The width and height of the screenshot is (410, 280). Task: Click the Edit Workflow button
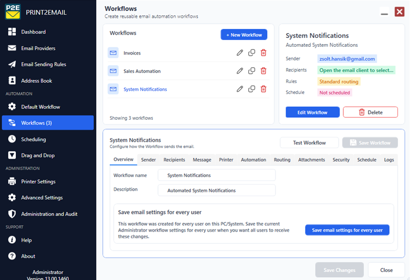[312, 112]
